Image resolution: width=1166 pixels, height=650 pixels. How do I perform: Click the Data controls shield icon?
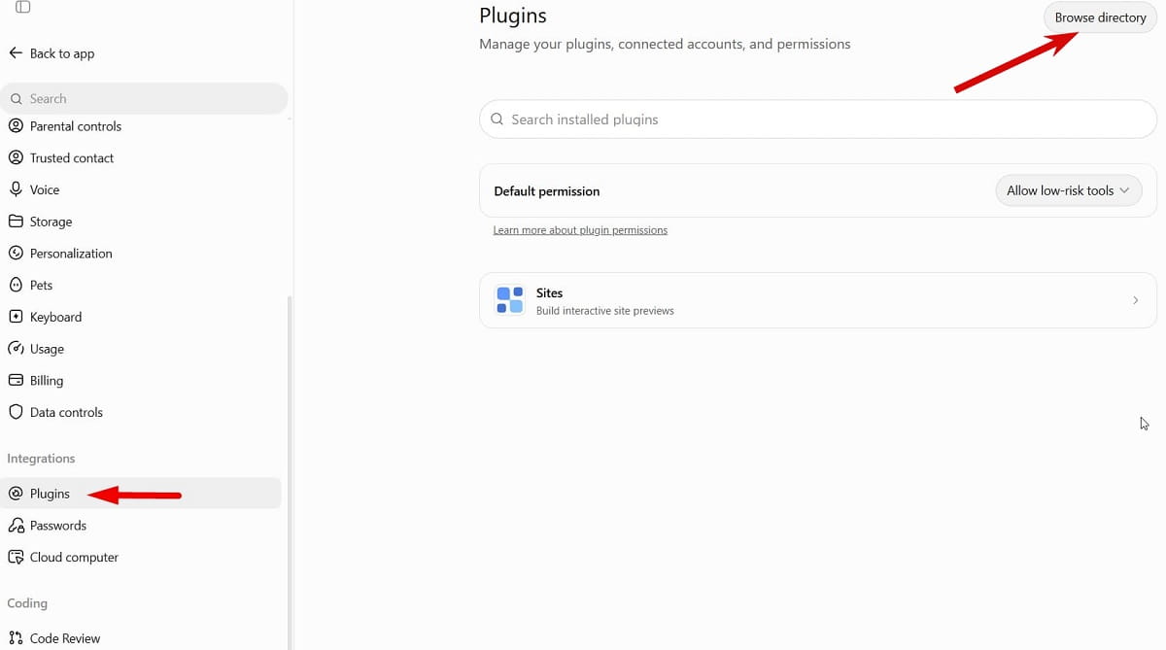[16, 412]
